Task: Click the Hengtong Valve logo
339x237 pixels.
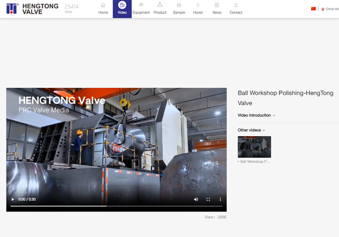Action: point(32,9)
